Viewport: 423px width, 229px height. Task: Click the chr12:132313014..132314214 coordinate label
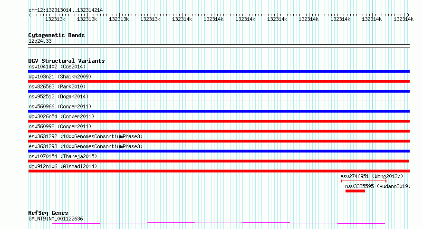pos(66,10)
